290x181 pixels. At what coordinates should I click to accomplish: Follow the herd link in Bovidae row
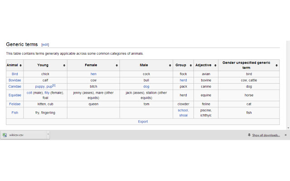pyautogui.click(x=183, y=80)
